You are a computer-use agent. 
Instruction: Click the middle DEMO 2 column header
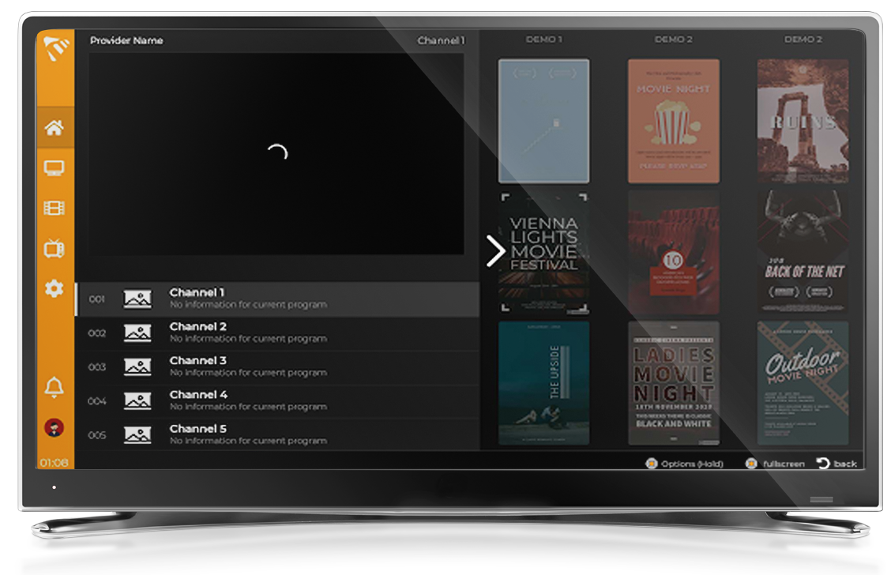click(673, 39)
